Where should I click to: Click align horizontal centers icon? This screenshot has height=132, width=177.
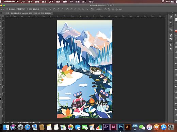(x=58, y=9)
